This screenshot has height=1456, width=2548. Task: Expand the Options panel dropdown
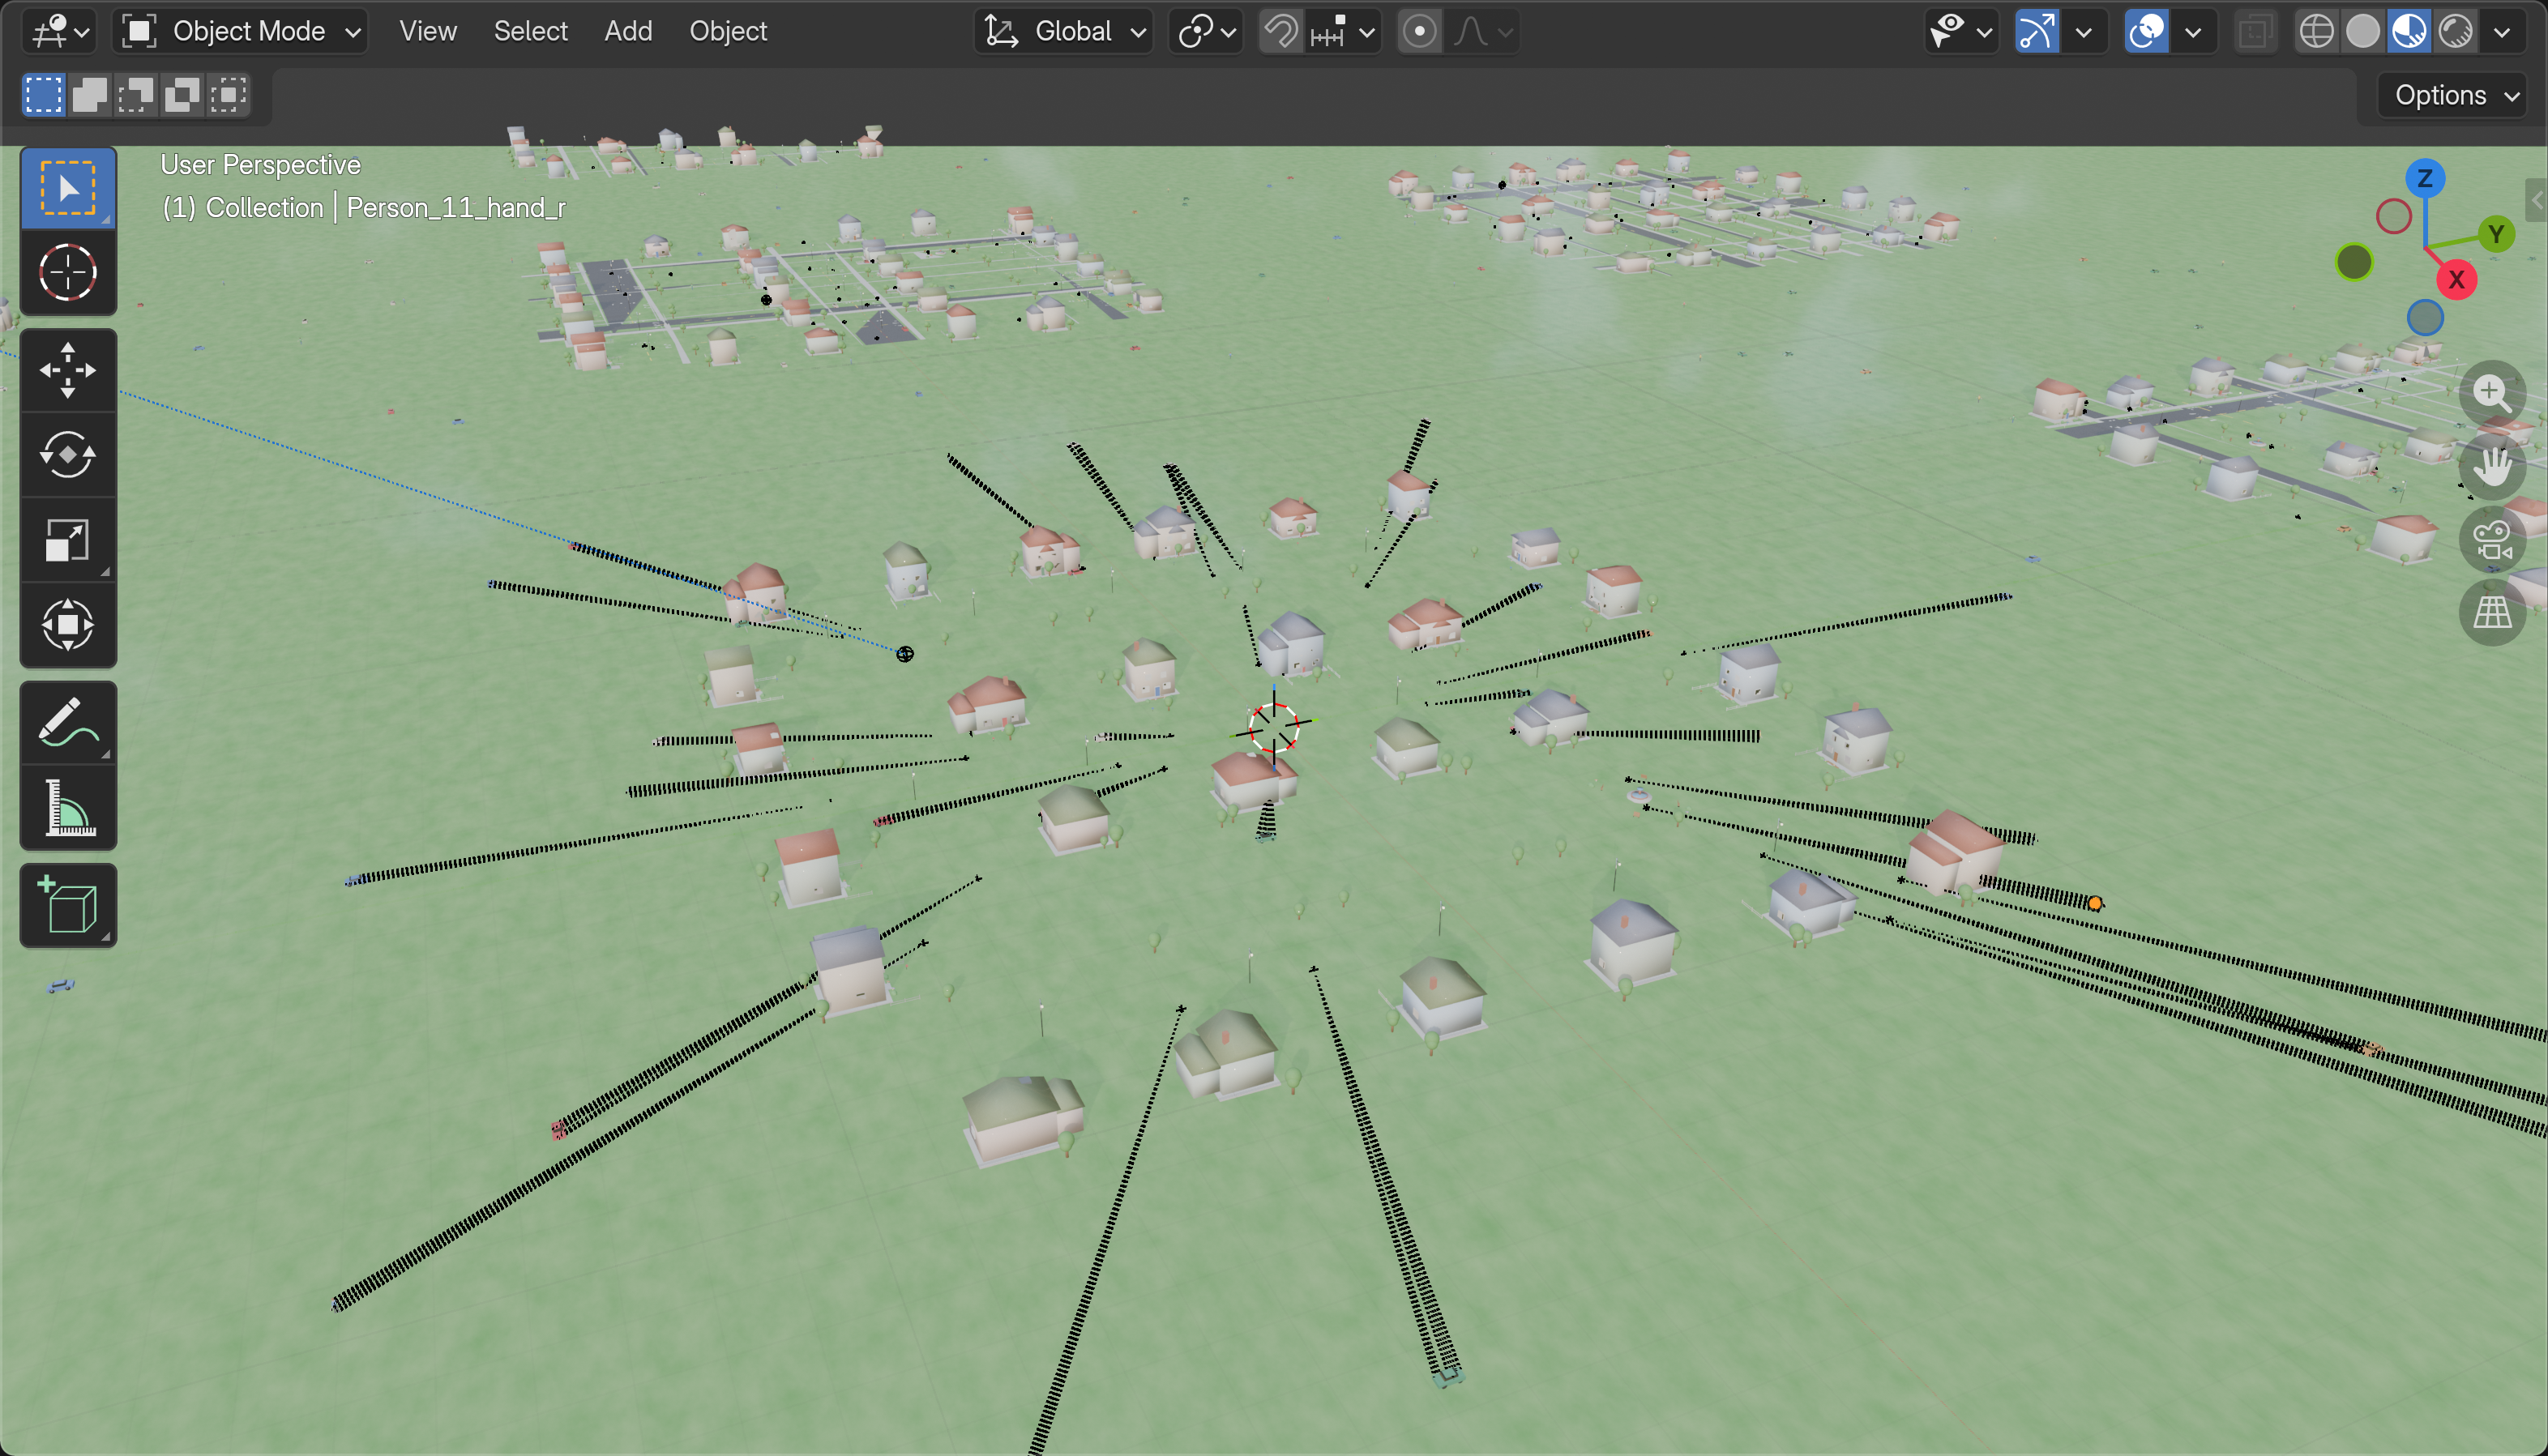2450,95
